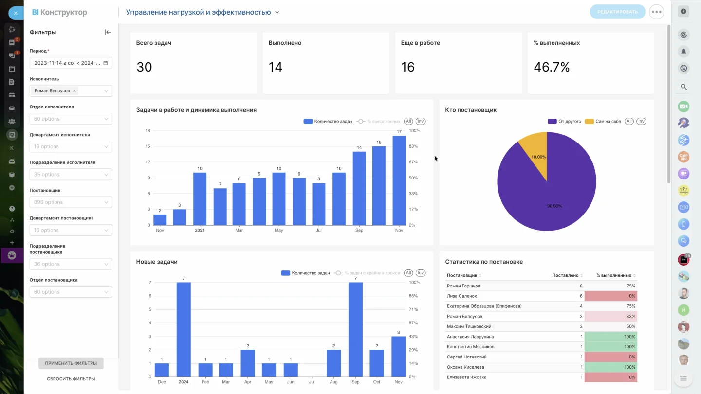
Task: Open the Постановщик filter dropdown
Action: pyautogui.click(x=71, y=202)
